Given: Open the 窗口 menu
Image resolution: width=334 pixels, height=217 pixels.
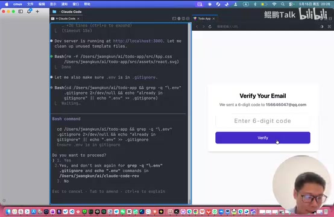Looking at the screenshot, I should [x=75, y=4].
